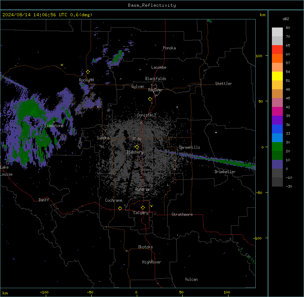Click the yellow V marker northwest of RockyMH
The width and height of the screenshot is (304, 297).
tap(62, 65)
